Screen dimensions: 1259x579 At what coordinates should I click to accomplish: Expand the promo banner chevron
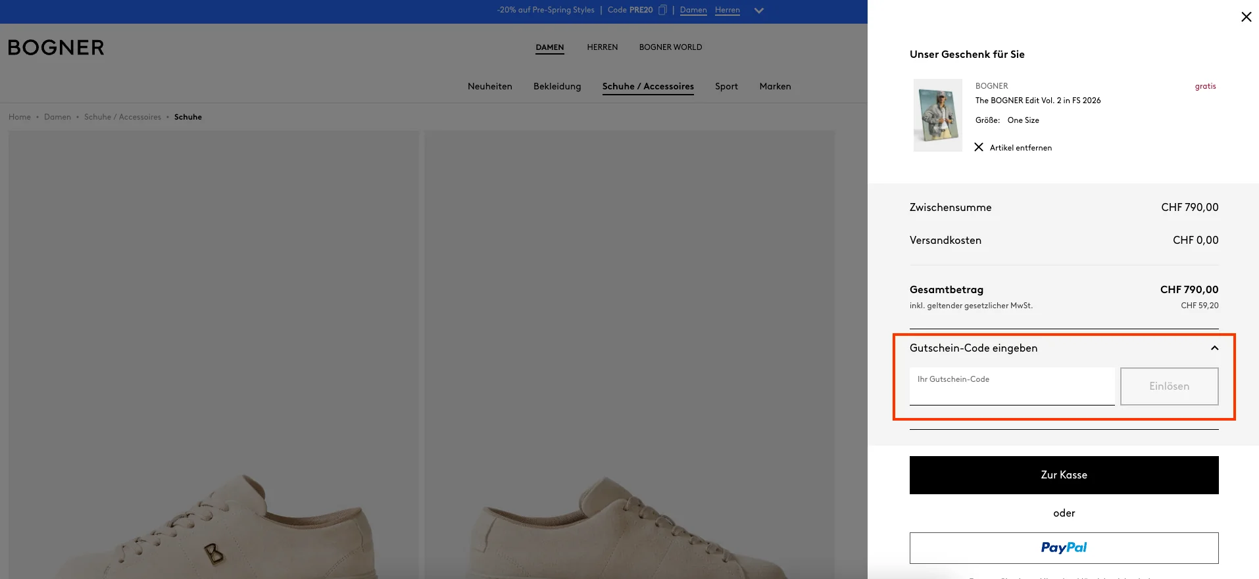tap(758, 11)
